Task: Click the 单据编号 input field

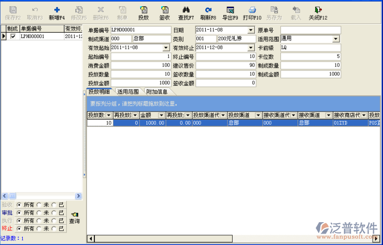Action: point(140,30)
